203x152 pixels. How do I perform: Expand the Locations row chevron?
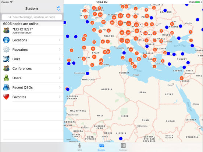click(x=60, y=40)
